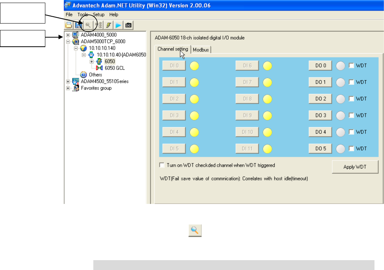
Task: Click the module icon for 10.10.10.40-[ADAM6050
Action: tap(91, 55)
